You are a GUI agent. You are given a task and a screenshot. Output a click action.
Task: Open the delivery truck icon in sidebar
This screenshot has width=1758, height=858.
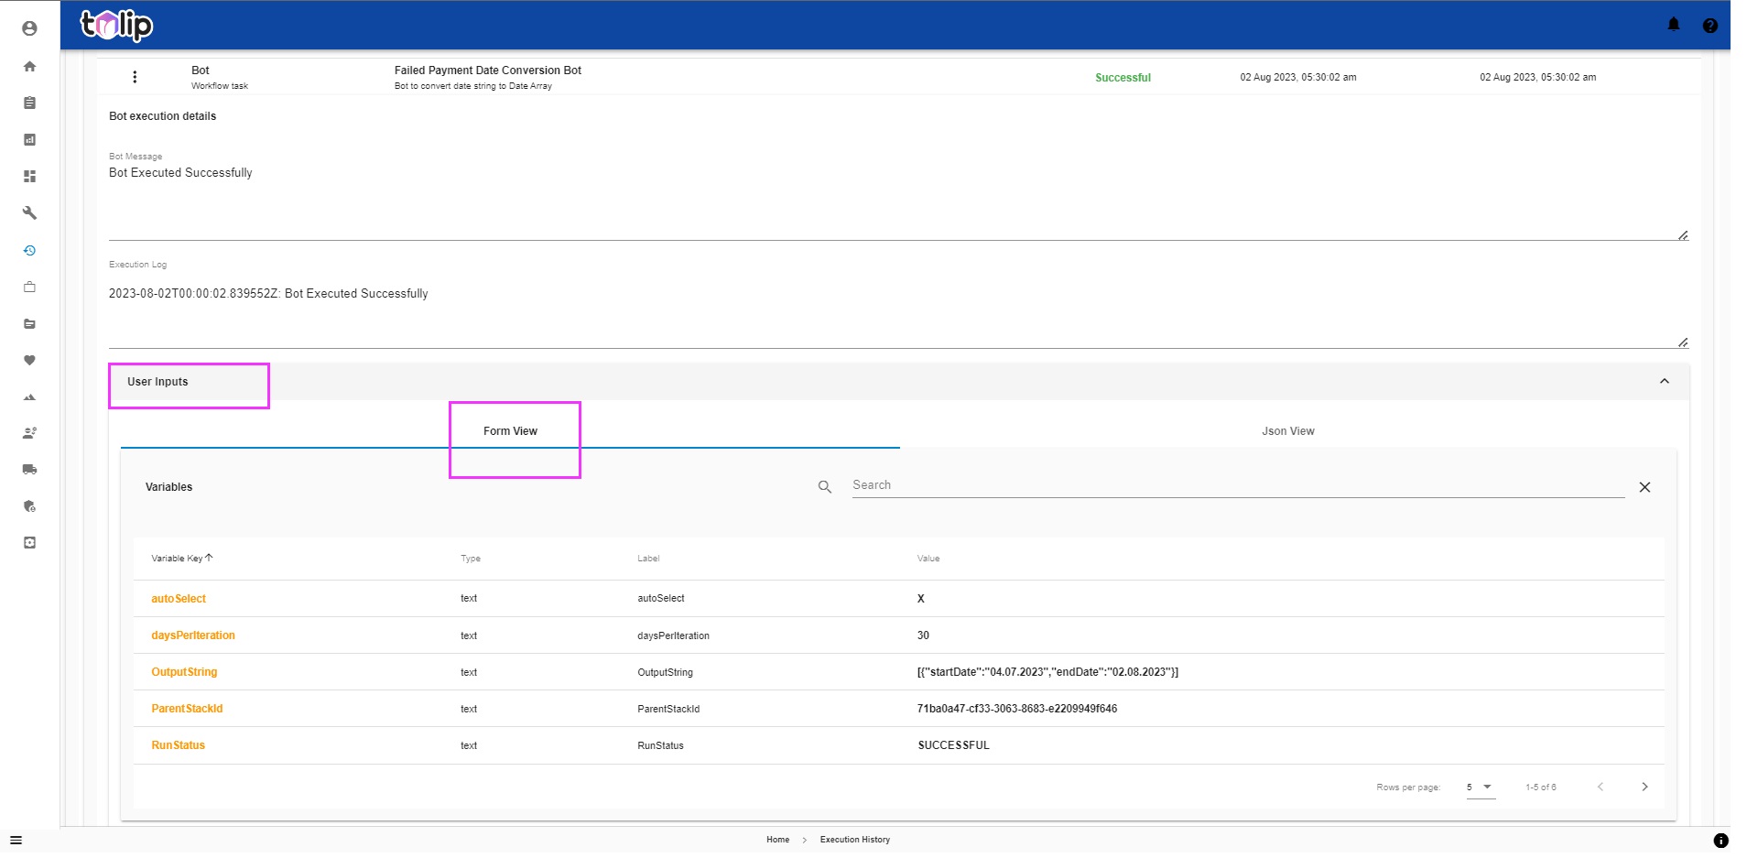(x=29, y=469)
